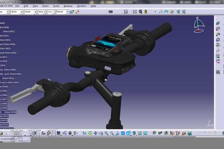
Task: Click the Normal View plane icon
Action: 117,133
